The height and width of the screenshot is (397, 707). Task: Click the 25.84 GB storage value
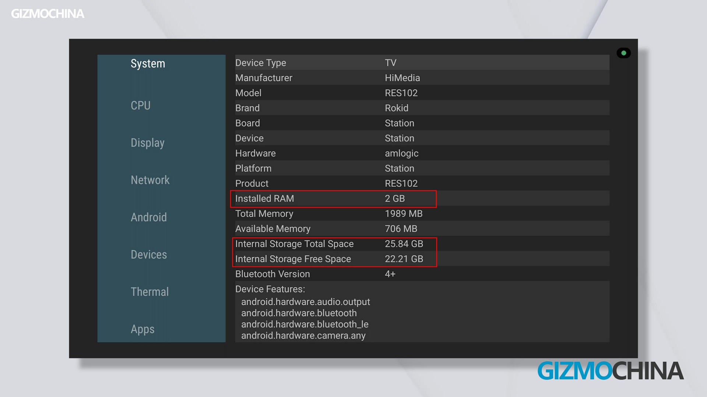404,244
